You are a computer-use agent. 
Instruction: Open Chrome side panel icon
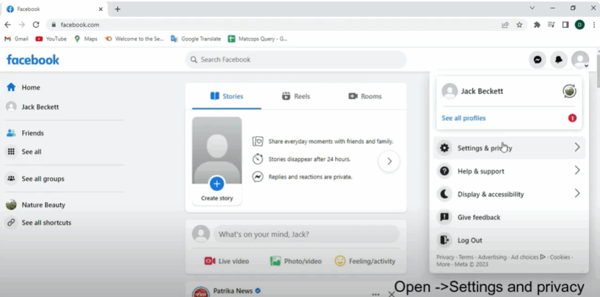click(565, 25)
